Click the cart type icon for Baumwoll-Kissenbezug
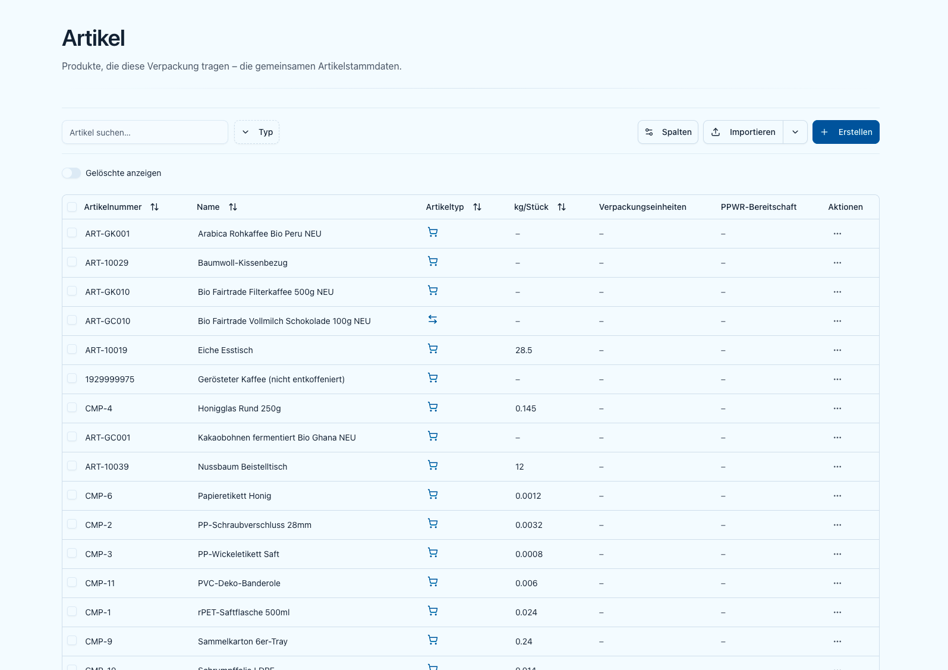948x670 pixels. 433,262
